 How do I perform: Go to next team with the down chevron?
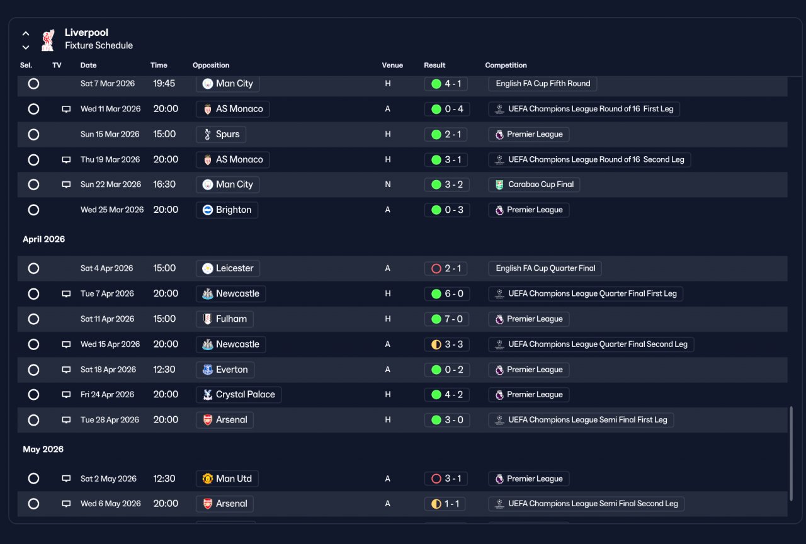point(26,47)
